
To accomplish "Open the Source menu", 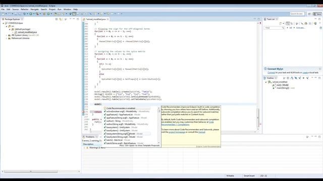I will [16, 10].
